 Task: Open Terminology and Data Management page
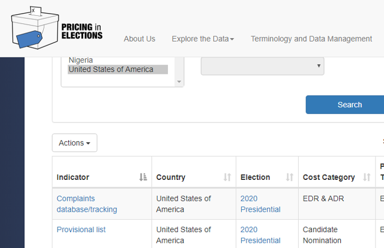311,39
